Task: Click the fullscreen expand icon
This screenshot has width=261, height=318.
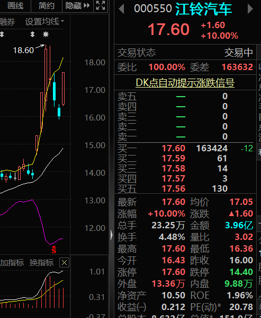Action: point(101,5)
